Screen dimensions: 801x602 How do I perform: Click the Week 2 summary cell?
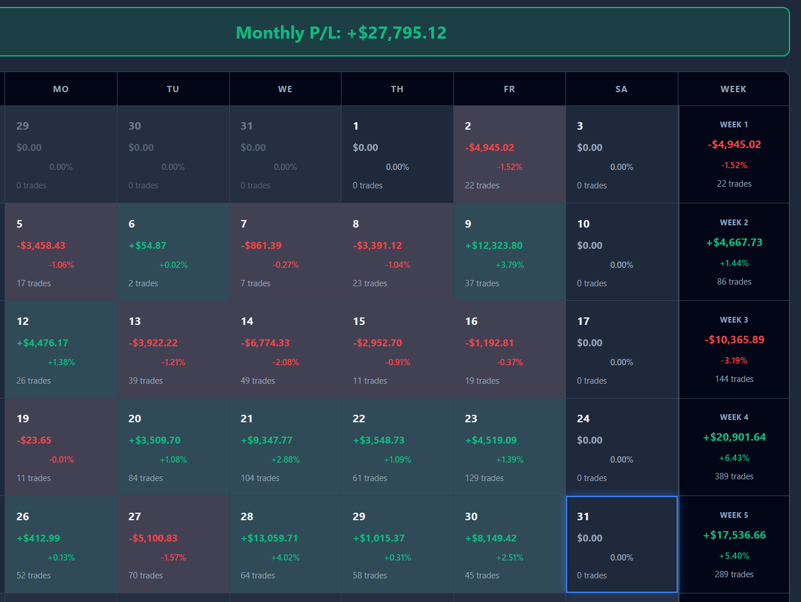(x=734, y=252)
